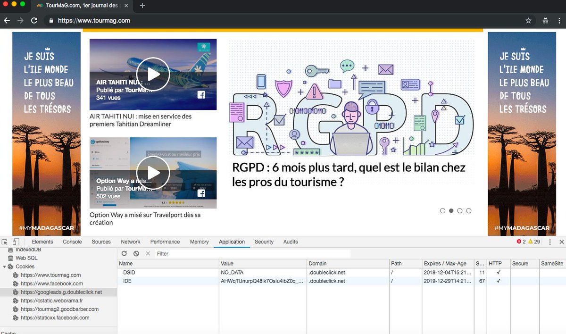The height and width of the screenshot is (334, 566).
Task: Collapse the Cookies tree section
Action: coord(5,267)
